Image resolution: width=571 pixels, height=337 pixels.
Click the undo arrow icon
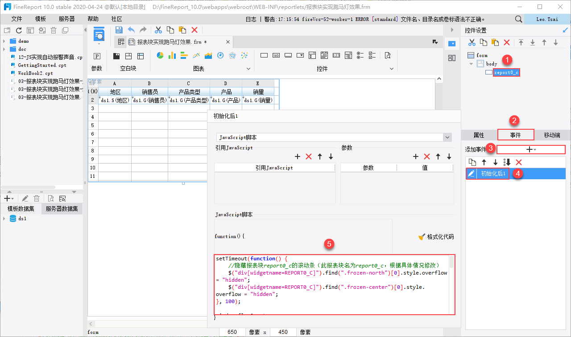coord(131,30)
